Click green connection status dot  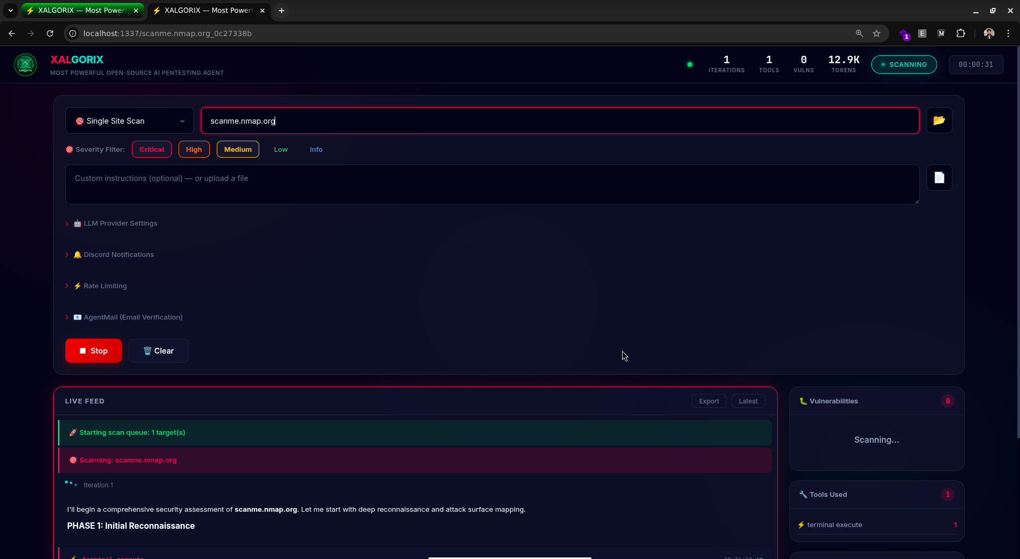coord(690,65)
